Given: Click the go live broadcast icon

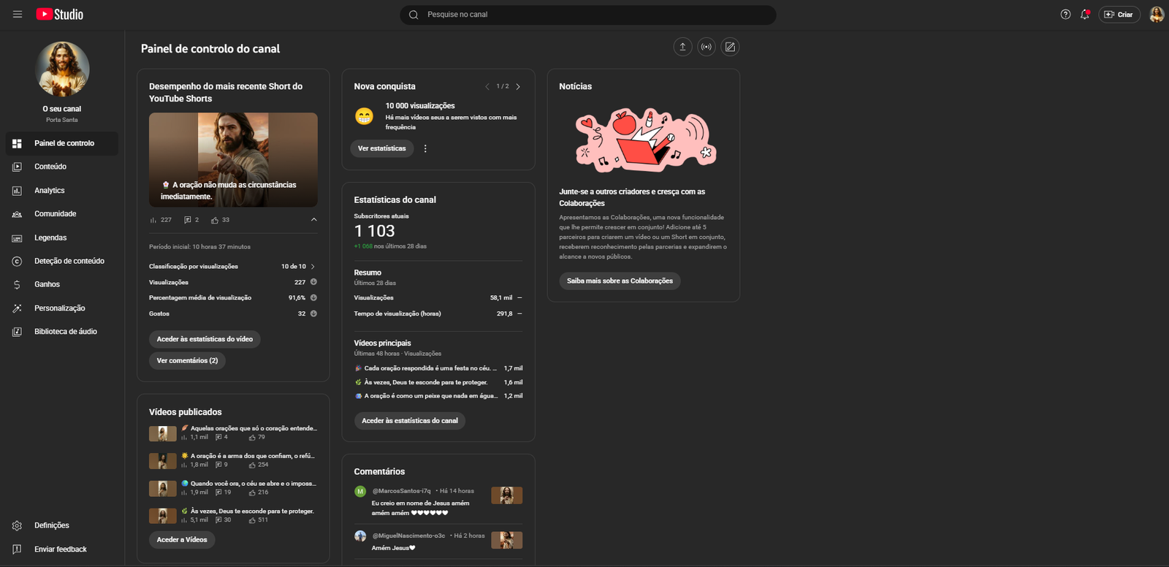Looking at the screenshot, I should [x=707, y=47].
